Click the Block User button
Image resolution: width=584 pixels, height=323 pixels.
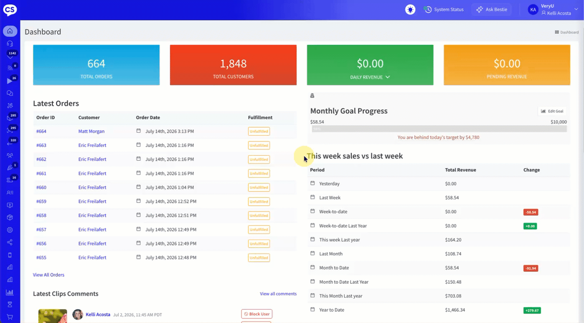point(257,314)
